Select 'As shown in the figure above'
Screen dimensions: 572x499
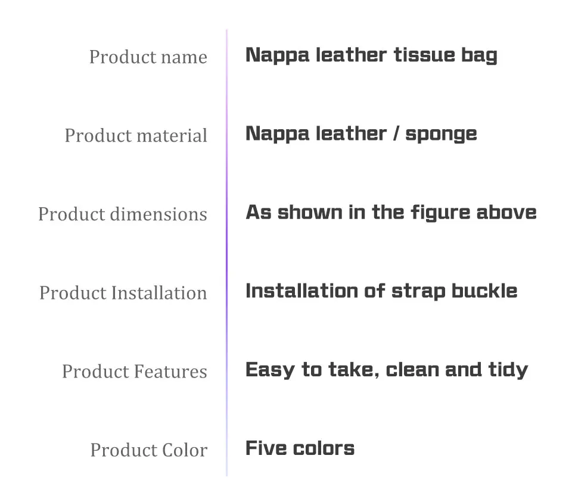[x=391, y=213]
